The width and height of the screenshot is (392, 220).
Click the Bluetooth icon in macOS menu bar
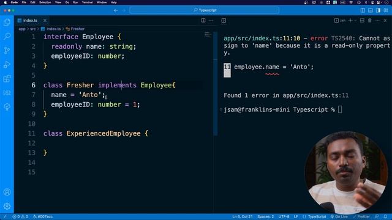366,2
